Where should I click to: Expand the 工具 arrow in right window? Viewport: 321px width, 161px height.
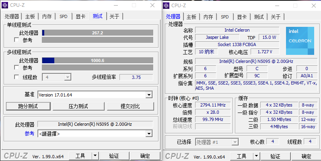pyautogui.click(x=256, y=157)
